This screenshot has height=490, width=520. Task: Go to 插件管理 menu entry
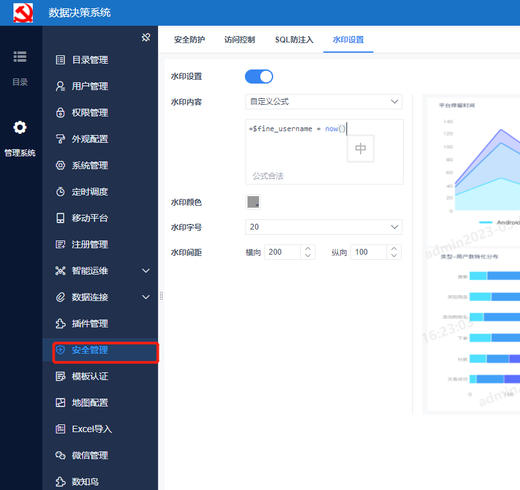(x=100, y=323)
